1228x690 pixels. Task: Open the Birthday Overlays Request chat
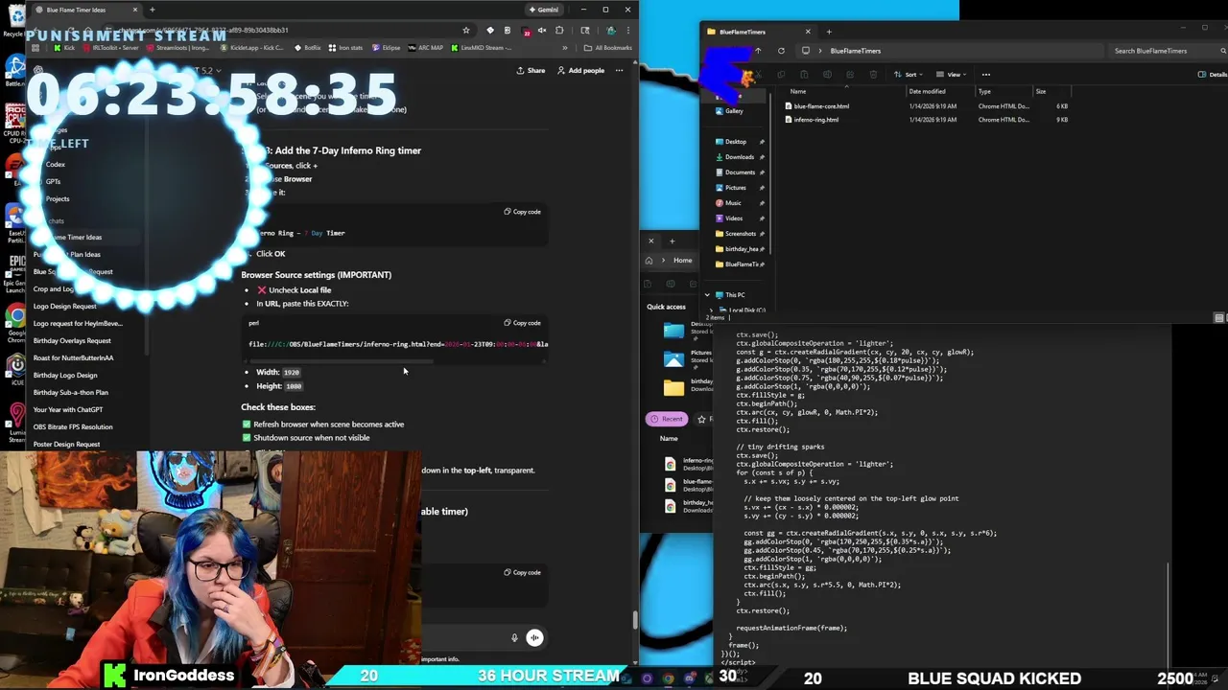coord(72,340)
